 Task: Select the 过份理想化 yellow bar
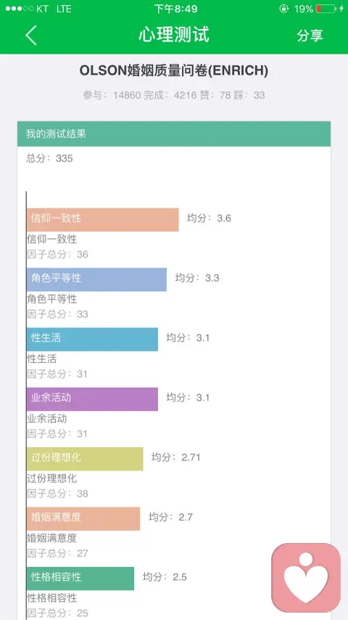(x=85, y=459)
